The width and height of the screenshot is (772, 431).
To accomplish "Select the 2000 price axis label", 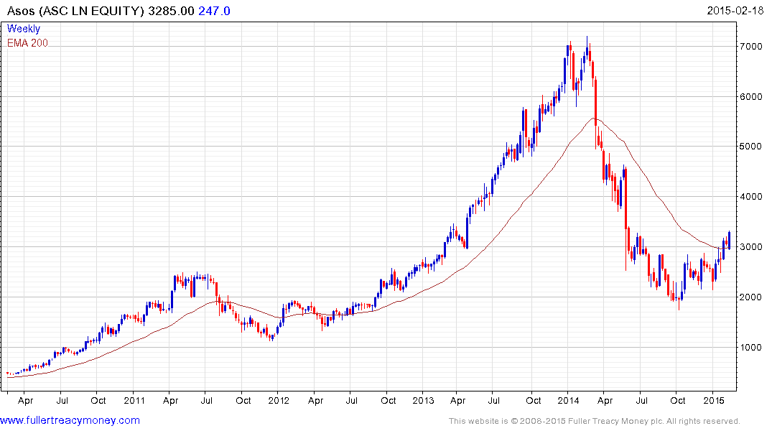I will pyautogui.click(x=751, y=297).
